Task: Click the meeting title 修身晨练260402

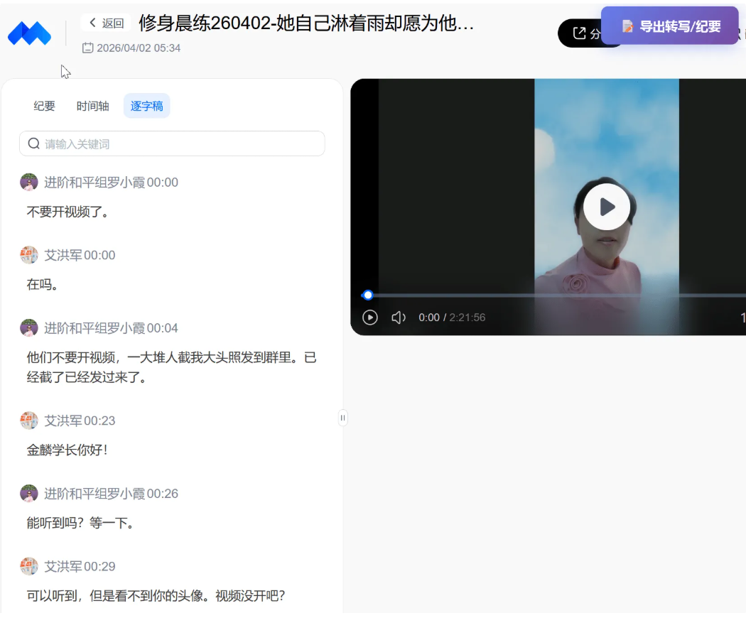Action: point(306,23)
